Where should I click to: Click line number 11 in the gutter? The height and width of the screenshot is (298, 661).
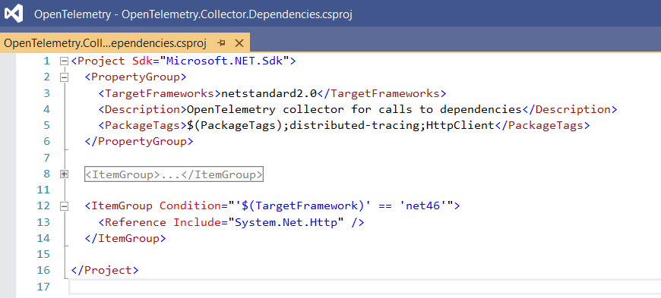[x=43, y=190]
